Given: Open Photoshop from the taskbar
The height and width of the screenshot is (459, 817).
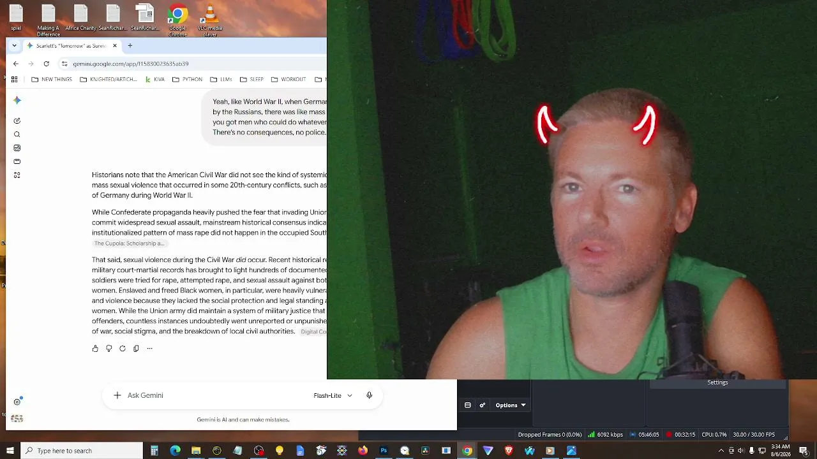Looking at the screenshot, I should click(384, 451).
